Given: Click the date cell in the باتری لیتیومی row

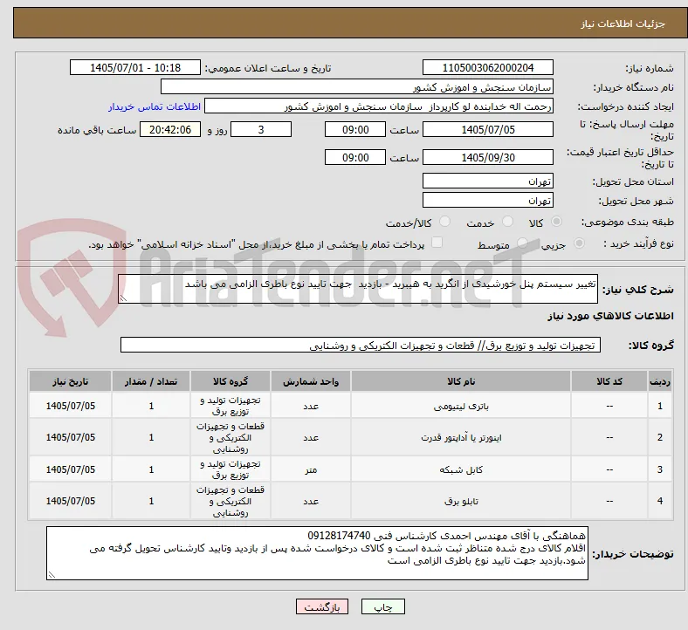Looking at the screenshot, I should point(70,406).
